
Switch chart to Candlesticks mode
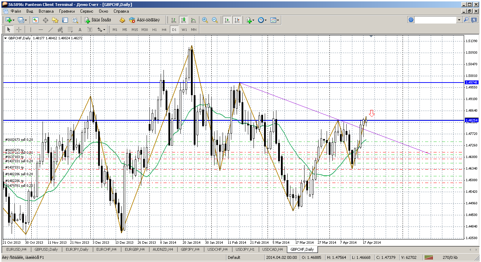[x=183, y=20]
